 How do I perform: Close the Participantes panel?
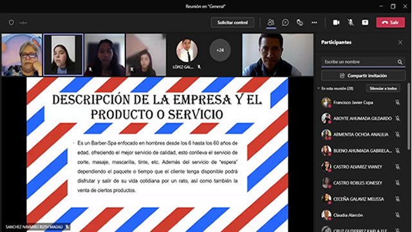click(400, 43)
